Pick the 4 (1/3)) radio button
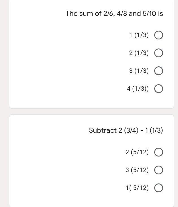The width and height of the screenshot is (178, 207). [158, 88]
